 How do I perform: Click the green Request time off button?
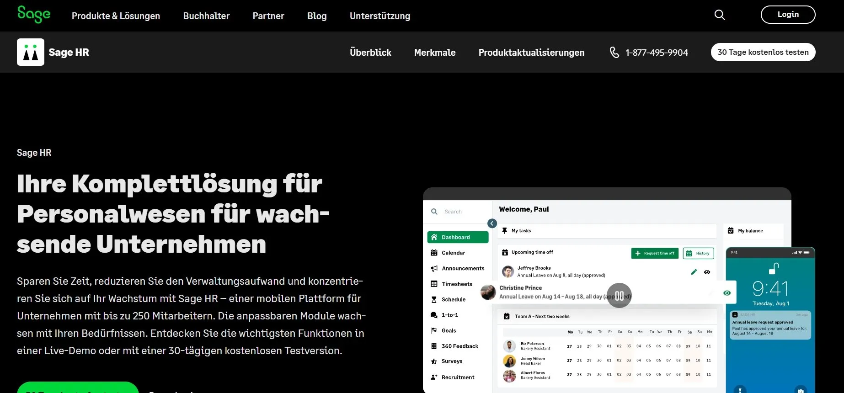(655, 253)
